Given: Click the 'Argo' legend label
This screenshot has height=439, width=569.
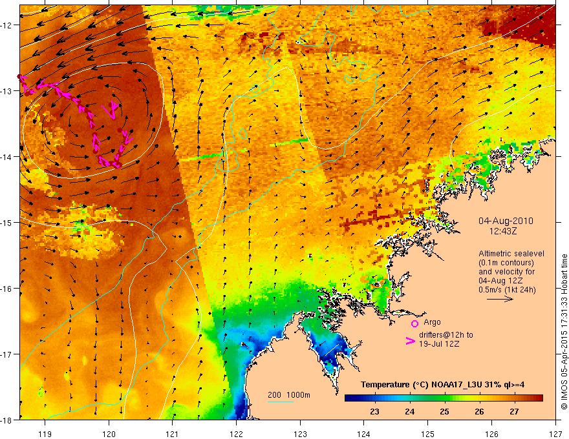Looking at the screenshot, I should 432,322.
